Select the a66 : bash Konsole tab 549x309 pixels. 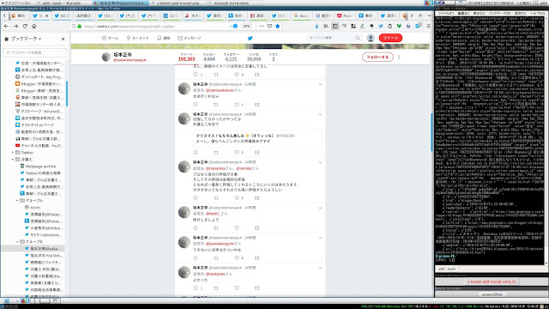pos(447,269)
